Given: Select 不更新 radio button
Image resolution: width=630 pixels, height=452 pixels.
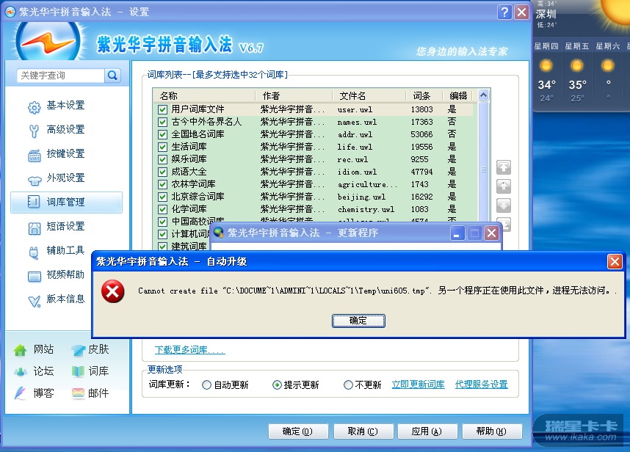Looking at the screenshot, I should pos(348,385).
